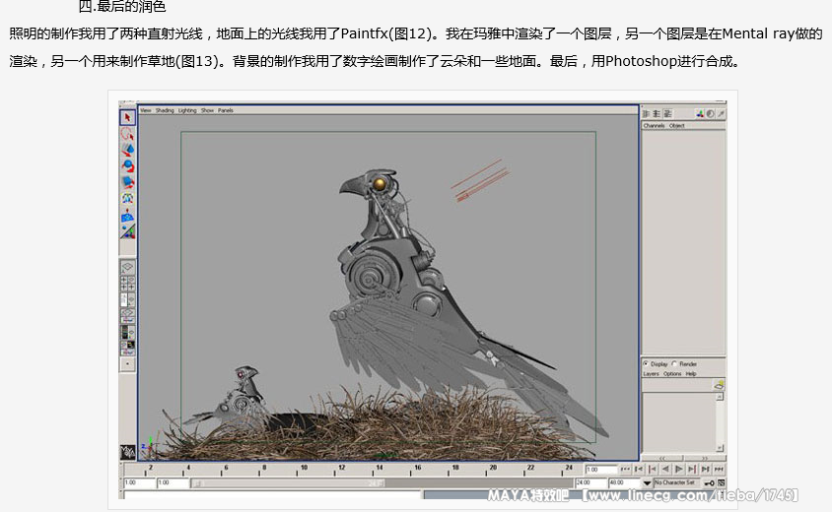Activate the Rotate tool
Image resolution: width=832 pixels, height=512 pixels.
tap(127, 165)
